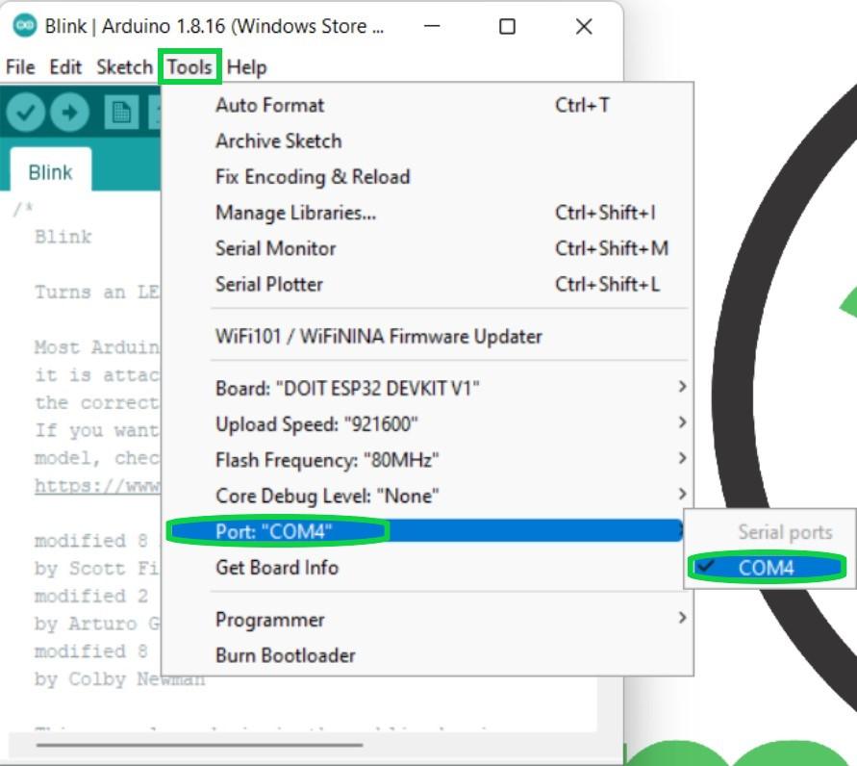The height and width of the screenshot is (766, 857).
Task: Expand the Board "DOIT ESP32 DEVKIT V1" submenu
Action: pyautogui.click(x=385, y=388)
